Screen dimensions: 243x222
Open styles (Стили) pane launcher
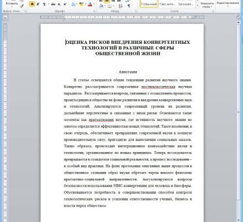(214, 11)
